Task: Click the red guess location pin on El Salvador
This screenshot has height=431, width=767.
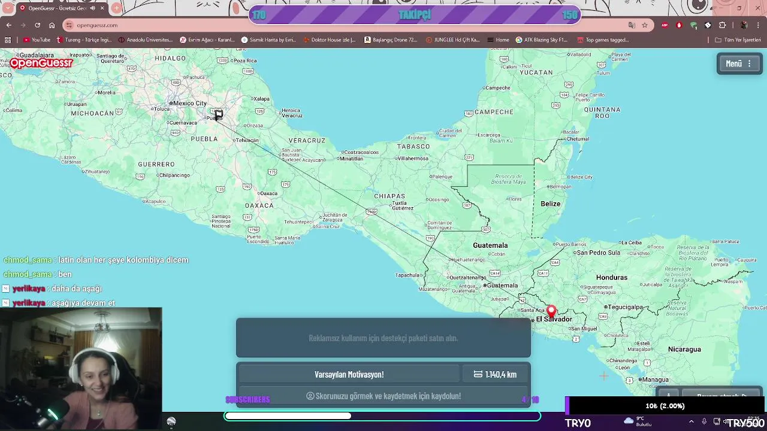Action: click(551, 311)
